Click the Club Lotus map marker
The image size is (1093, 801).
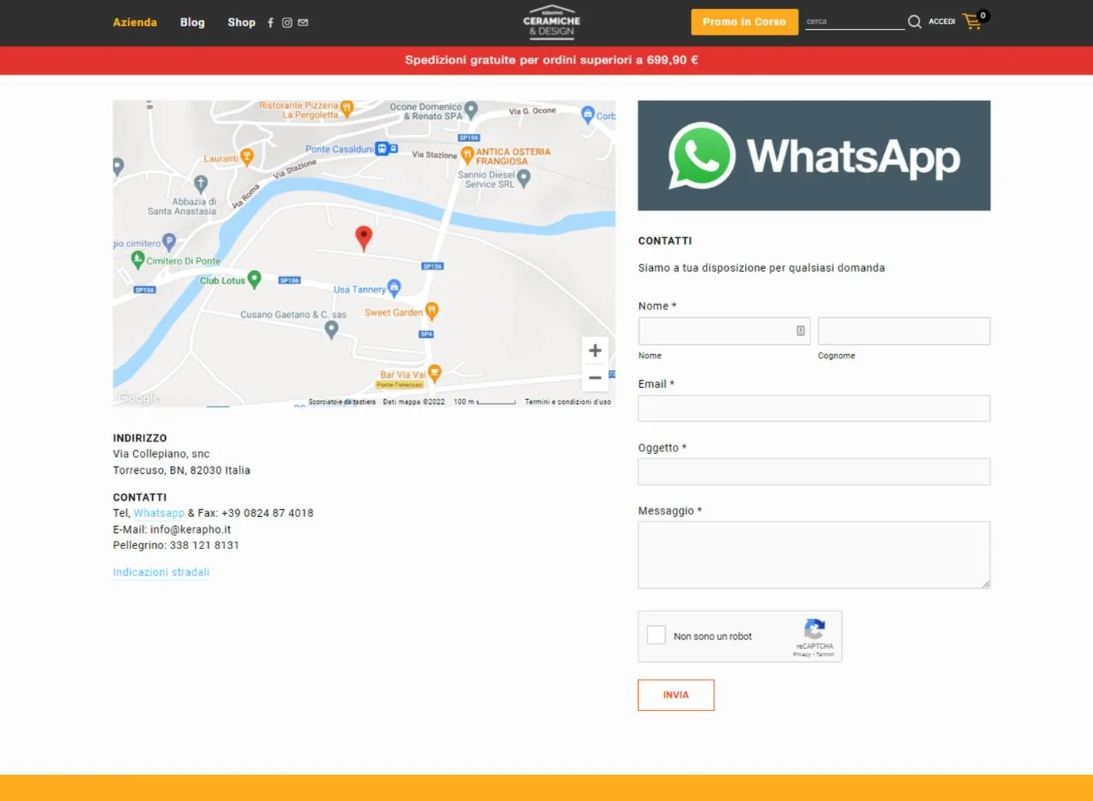point(254,280)
